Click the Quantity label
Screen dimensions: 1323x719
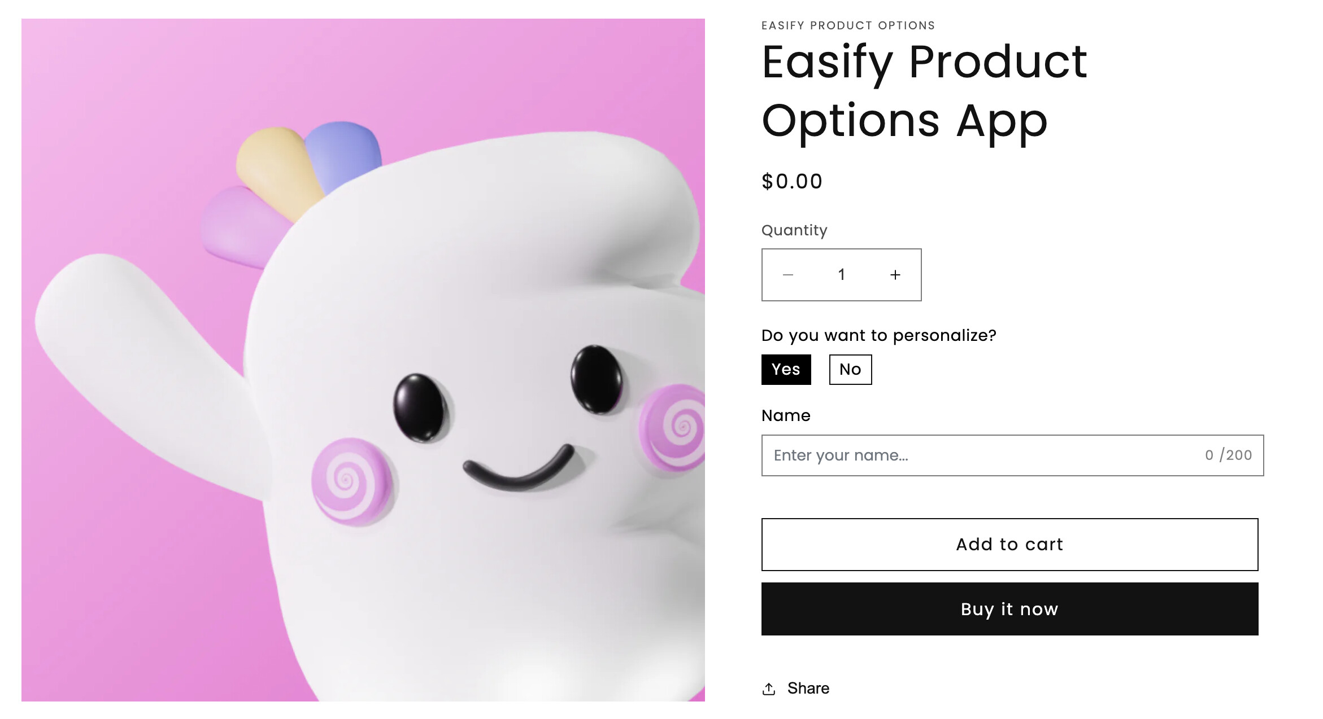(x=794, y=230)
